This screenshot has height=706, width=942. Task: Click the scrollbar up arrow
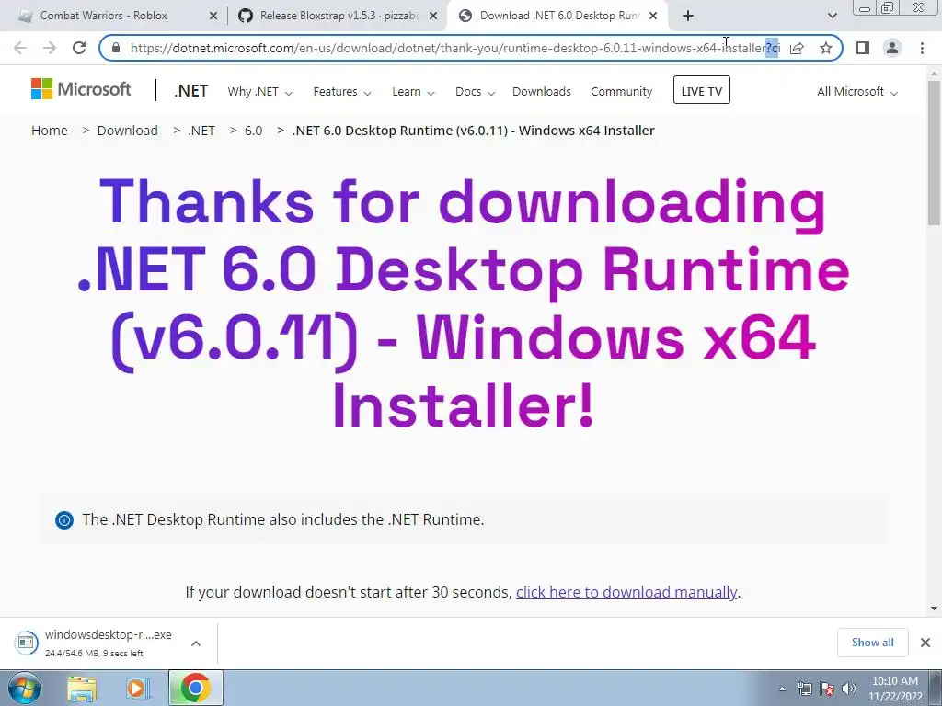tap(934, 74)
